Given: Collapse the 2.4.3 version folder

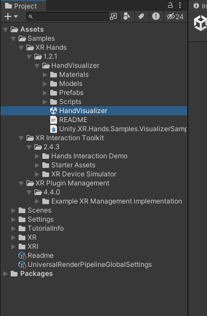Looking at the screenshot, I should click(x=29, y=148).
